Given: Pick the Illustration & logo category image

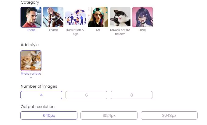Looking at the screenshot, I should [76, 17].
